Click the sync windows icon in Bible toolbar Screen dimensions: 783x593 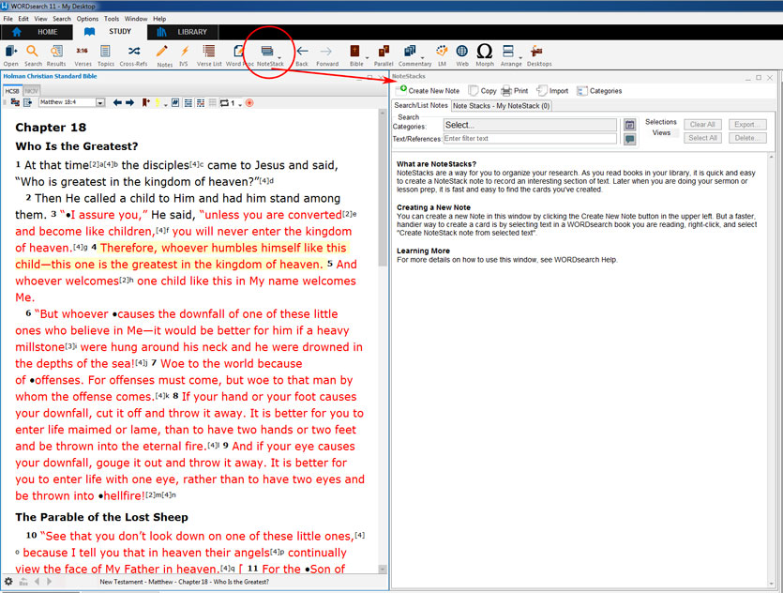tap(15, 102)
